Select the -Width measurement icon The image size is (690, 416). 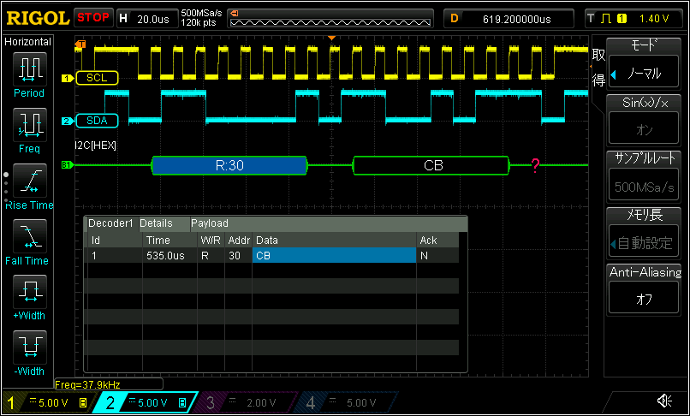click(30, 348)
